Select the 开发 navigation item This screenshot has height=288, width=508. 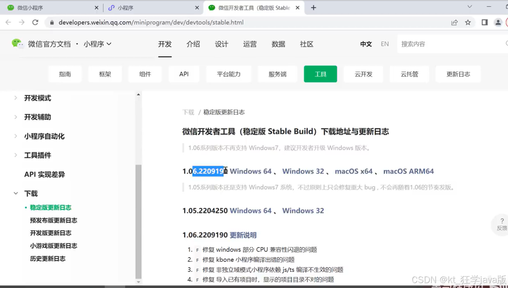165,44
